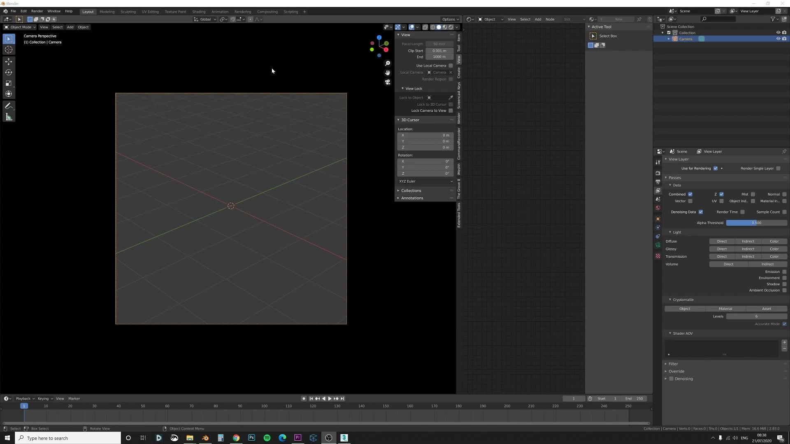Screen dimensions: 790x444
Task: Click the Cryptomatte Levels field
Action: (x=756, y=317)
